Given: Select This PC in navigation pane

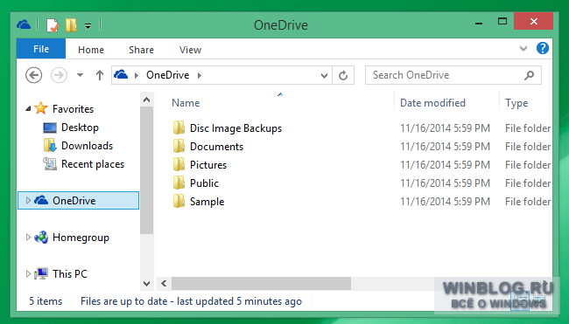Looking at the screenshot, I should click(x=70, y=273).
